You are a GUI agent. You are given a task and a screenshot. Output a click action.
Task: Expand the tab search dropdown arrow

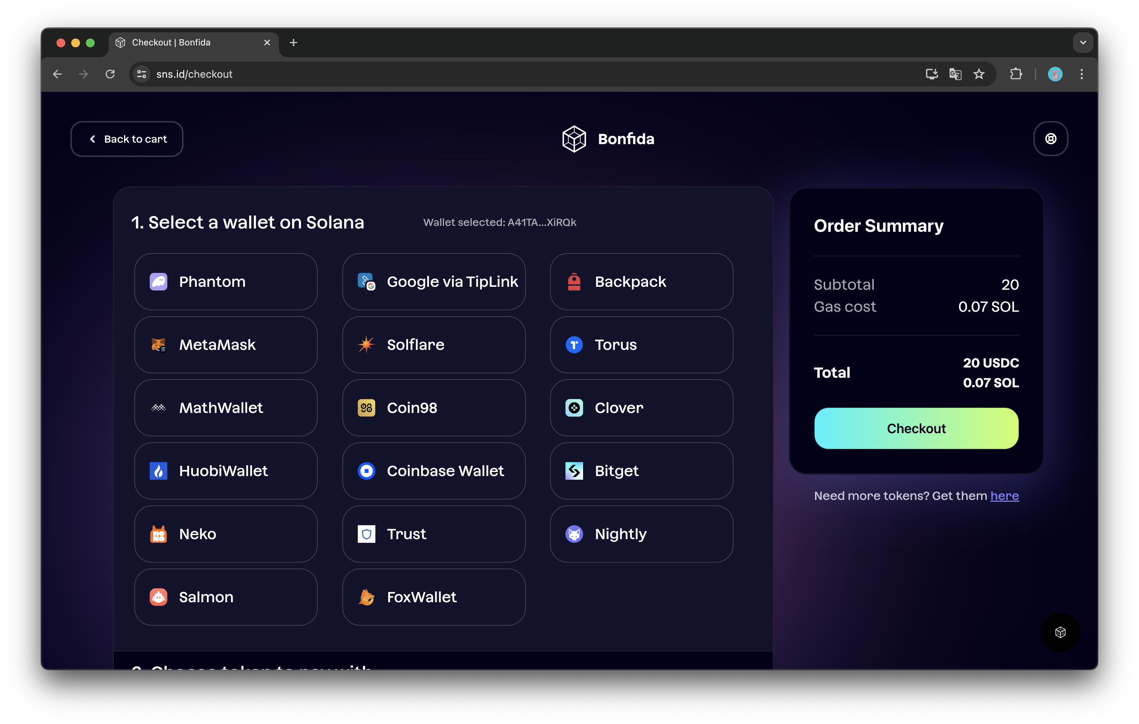(1083, 43)
